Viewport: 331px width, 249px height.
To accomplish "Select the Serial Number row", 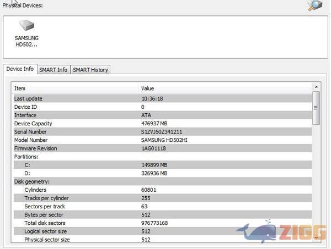I will (163, 132).
